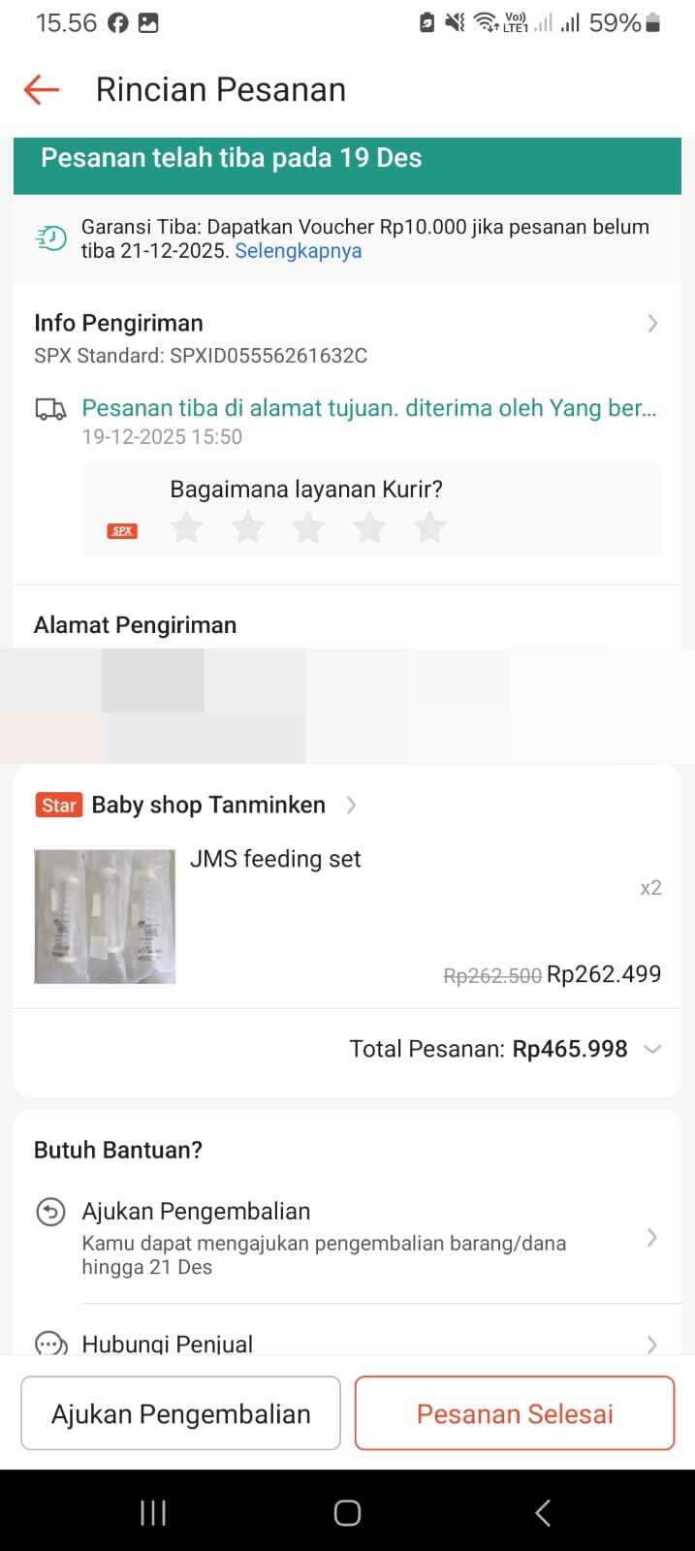695x1551 pixels.
Task: Open Baby shop Tanminken store chevron
Action: pyautogui.click(x=352, y=805)
